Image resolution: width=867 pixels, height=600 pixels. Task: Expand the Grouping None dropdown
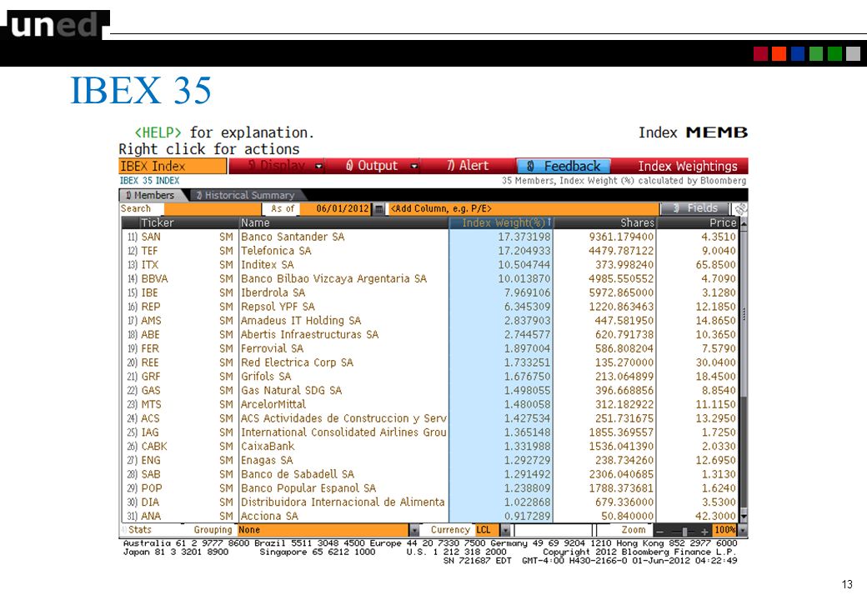[x=414, y=530]
